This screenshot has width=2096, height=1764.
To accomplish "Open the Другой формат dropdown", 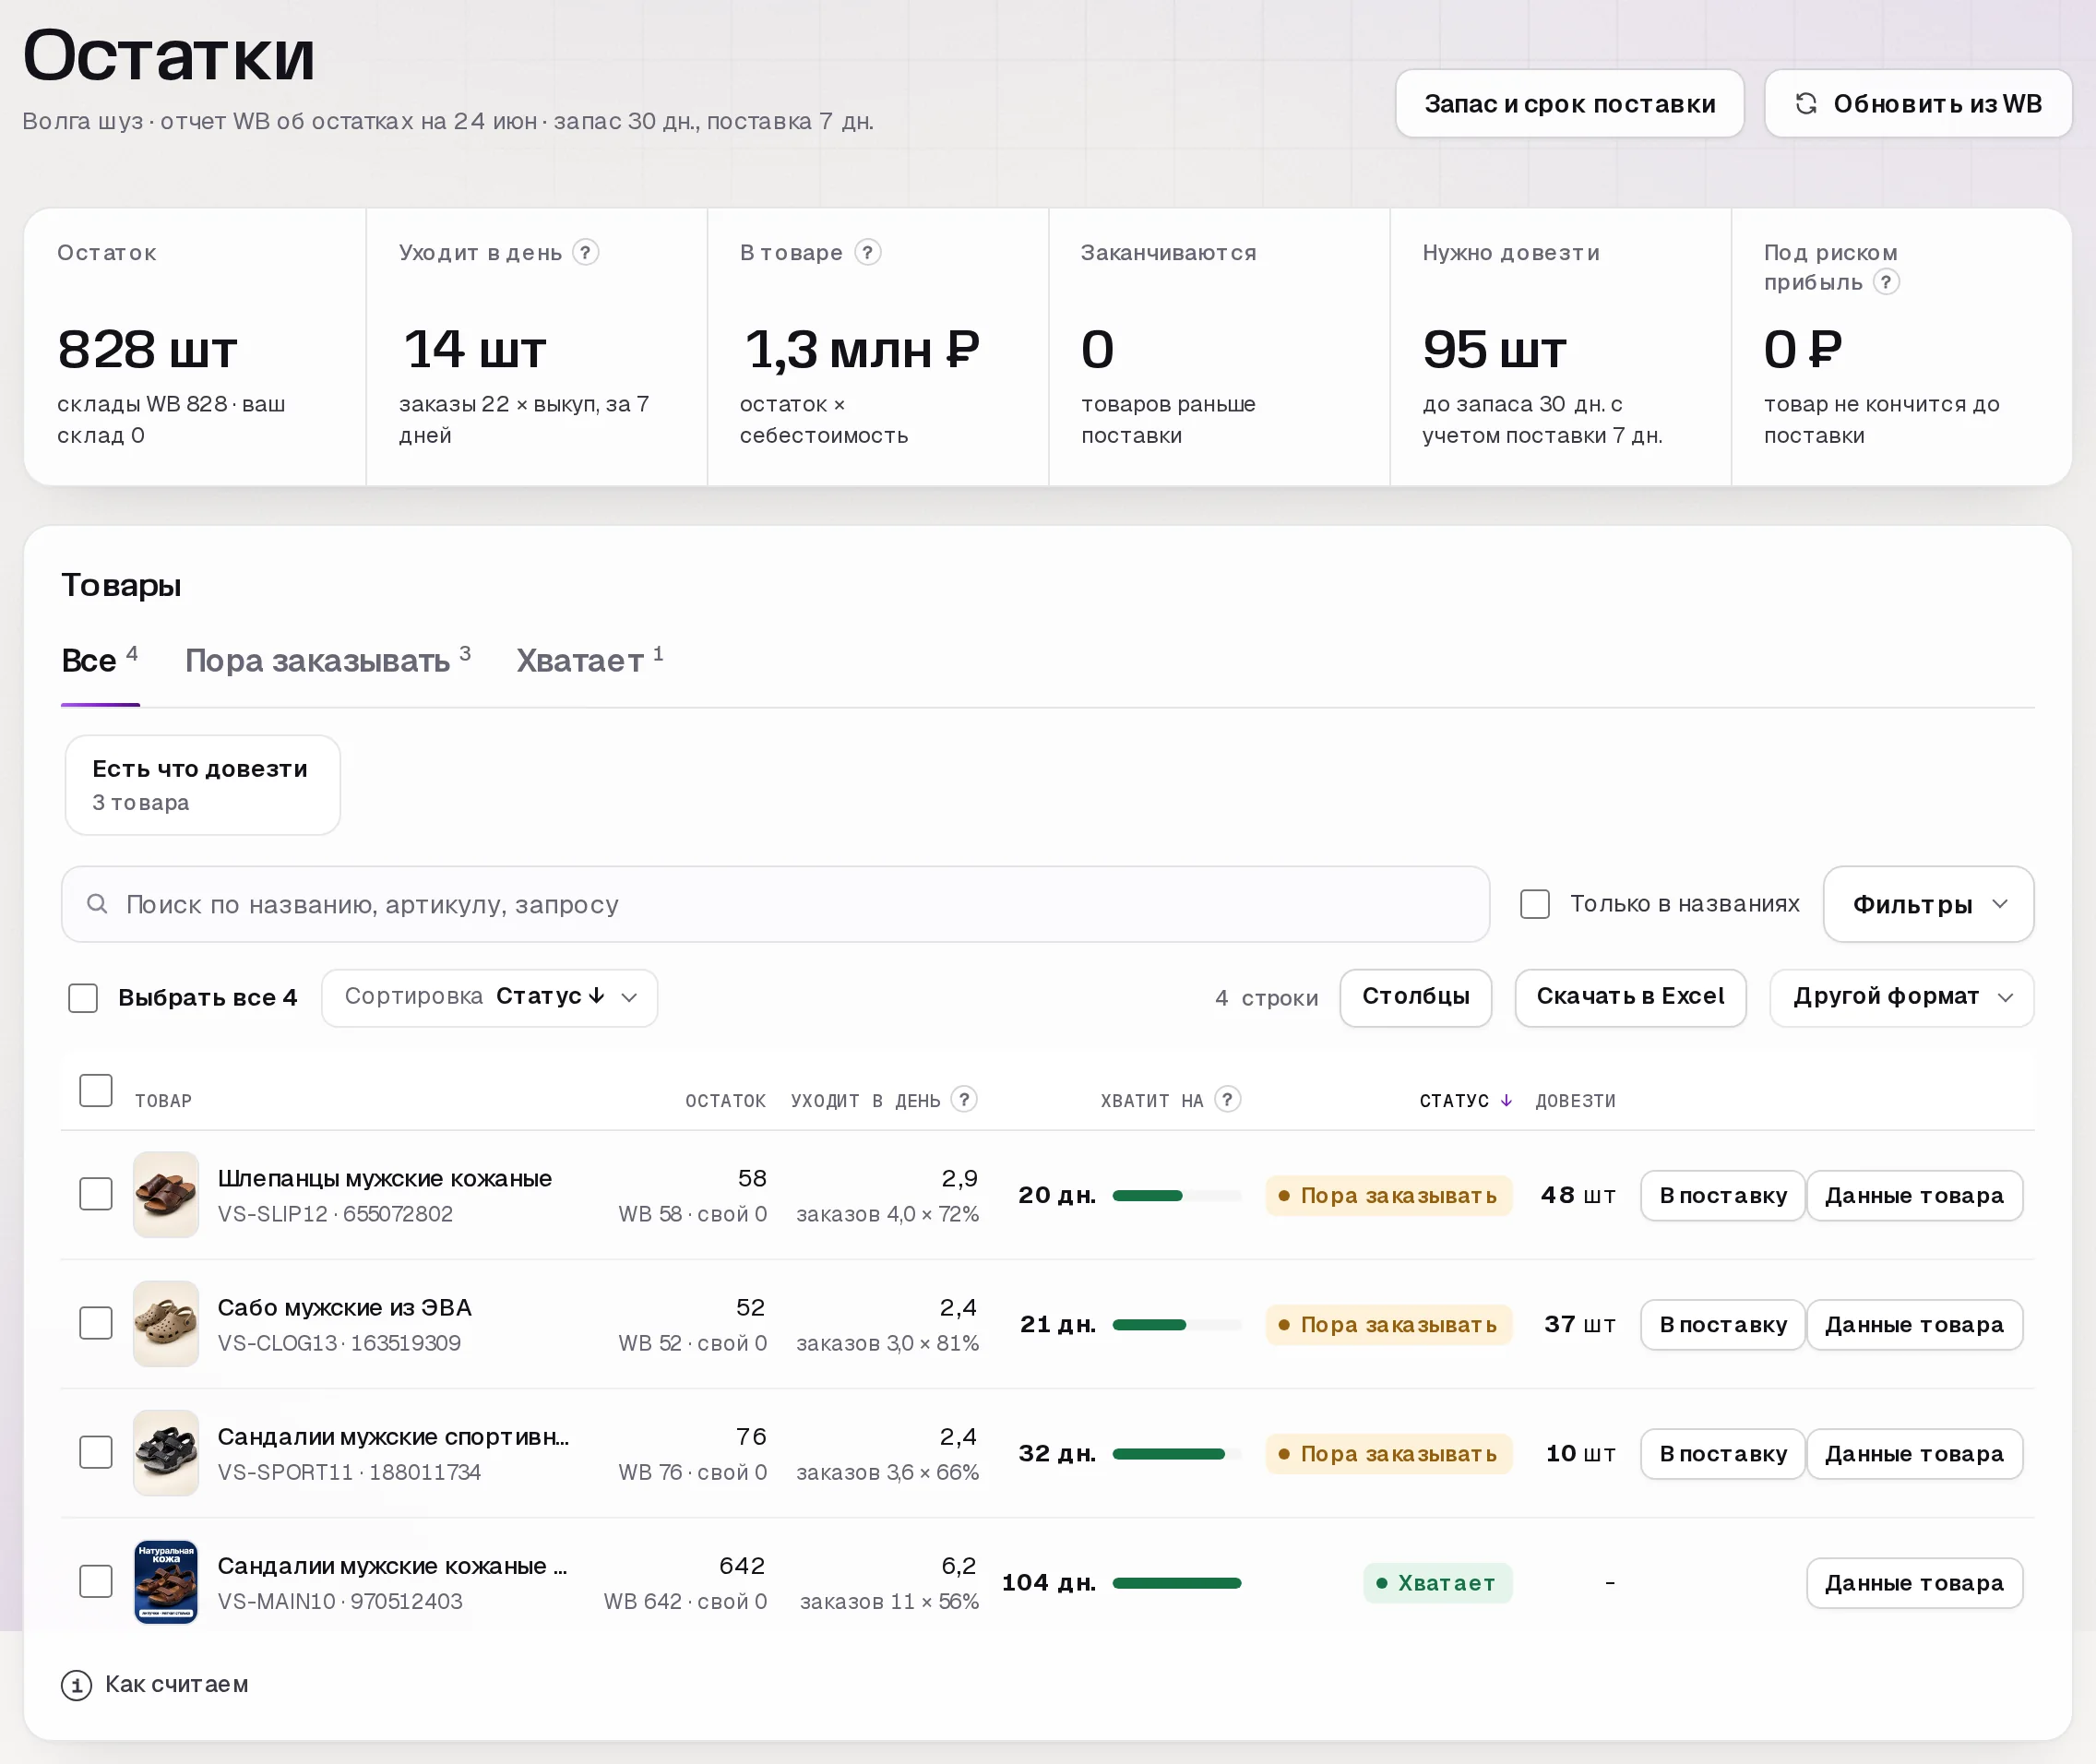I will point(1901,997).
